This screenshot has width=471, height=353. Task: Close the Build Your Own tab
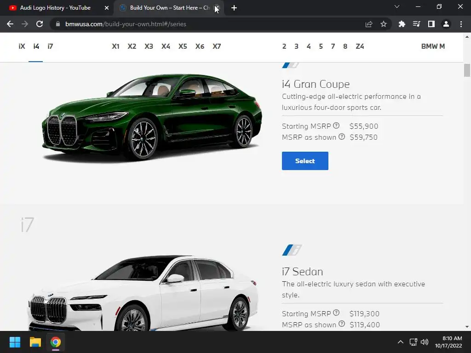click(217, 8)
